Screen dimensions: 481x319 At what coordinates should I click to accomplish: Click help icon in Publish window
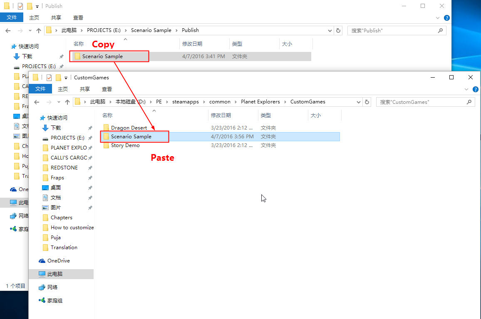pos(446,18)
